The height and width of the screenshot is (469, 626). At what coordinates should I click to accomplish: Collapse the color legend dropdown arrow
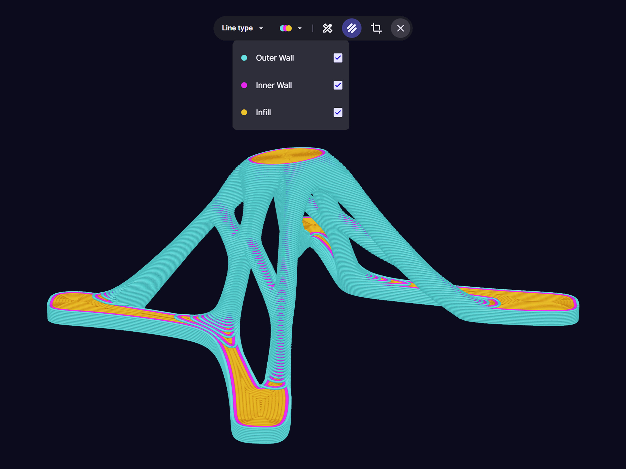point(300,28)
